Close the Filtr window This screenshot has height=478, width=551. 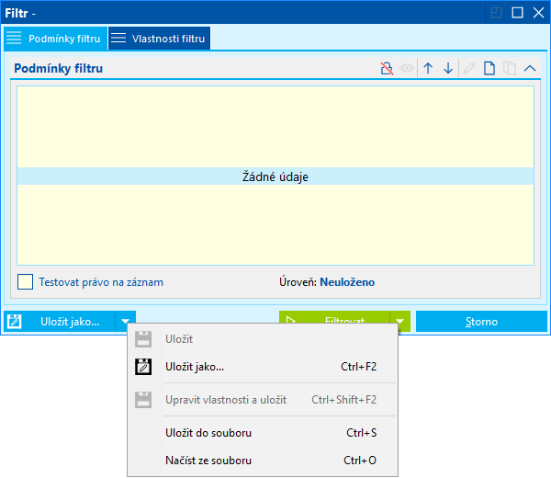(x=538, y=13)
